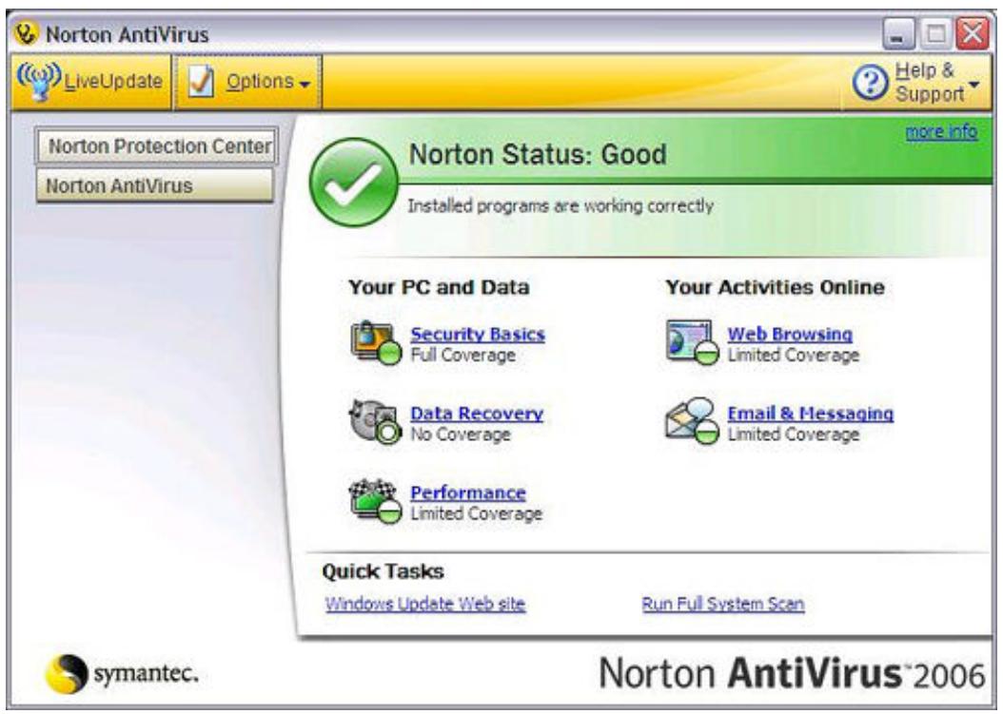
Task: Click 'No Coverage' under Data Recovery
Action: click(461, 434)
